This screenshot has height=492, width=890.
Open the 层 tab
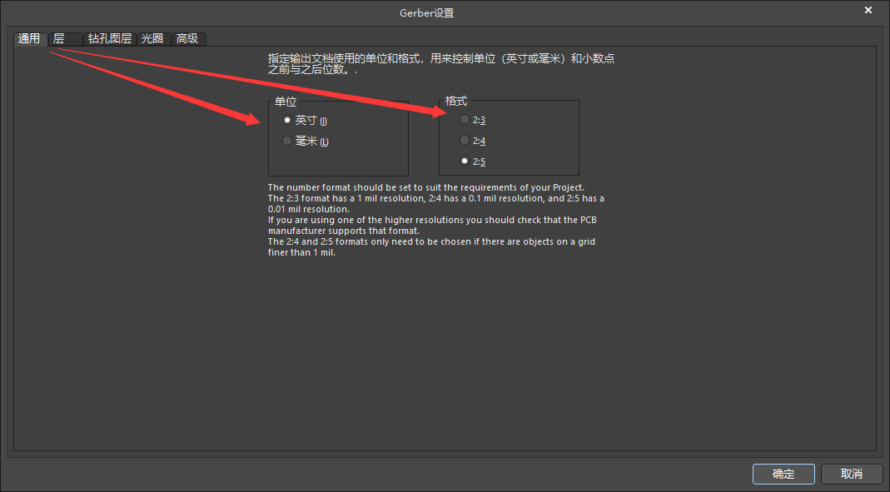click(x=66, y=38)
